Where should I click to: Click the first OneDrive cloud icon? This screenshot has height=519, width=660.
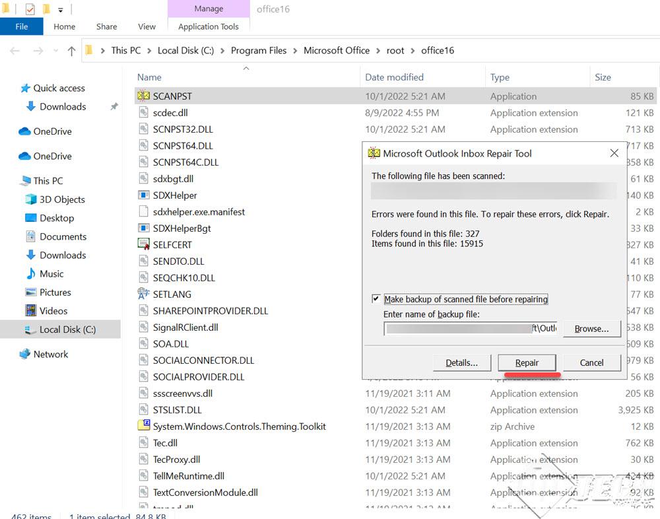click(x=25, y=131)
